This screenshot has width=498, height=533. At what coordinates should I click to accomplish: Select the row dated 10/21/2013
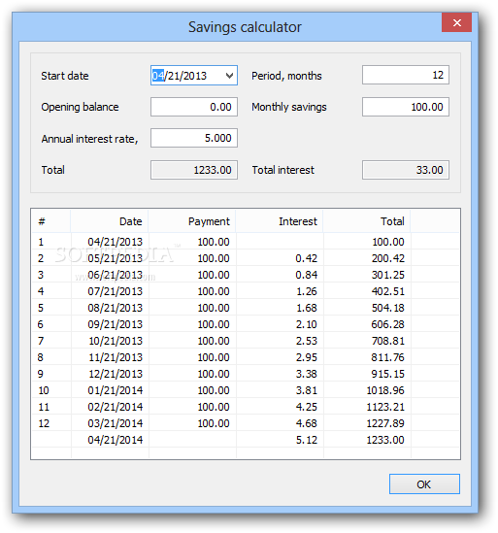[245, 341]
